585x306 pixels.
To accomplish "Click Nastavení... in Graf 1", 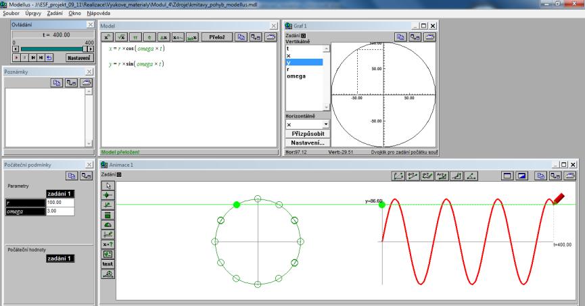I will (x=308, y=143).
